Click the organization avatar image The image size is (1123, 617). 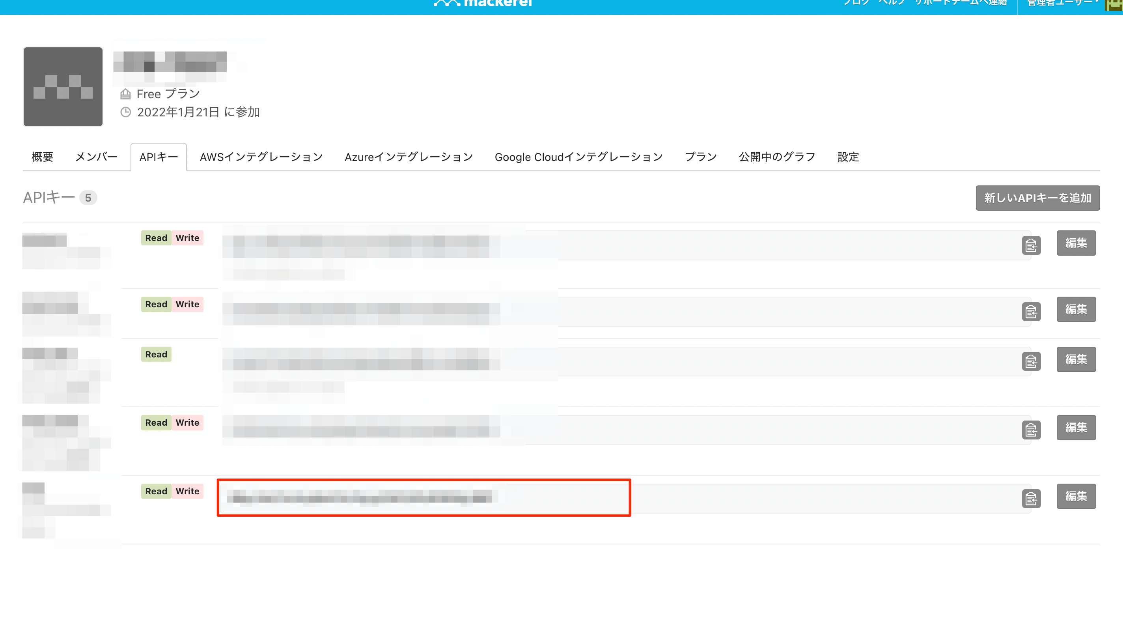tap(63, 87)
